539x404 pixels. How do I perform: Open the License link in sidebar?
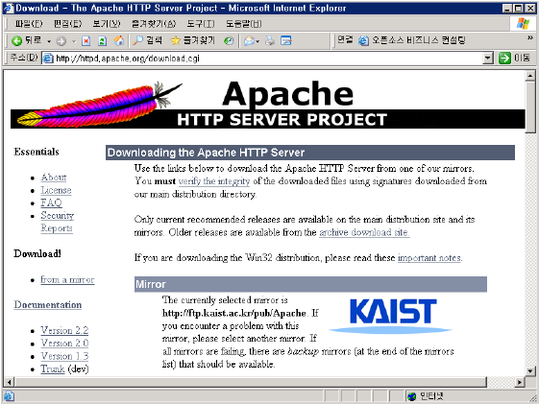(56, 190)
